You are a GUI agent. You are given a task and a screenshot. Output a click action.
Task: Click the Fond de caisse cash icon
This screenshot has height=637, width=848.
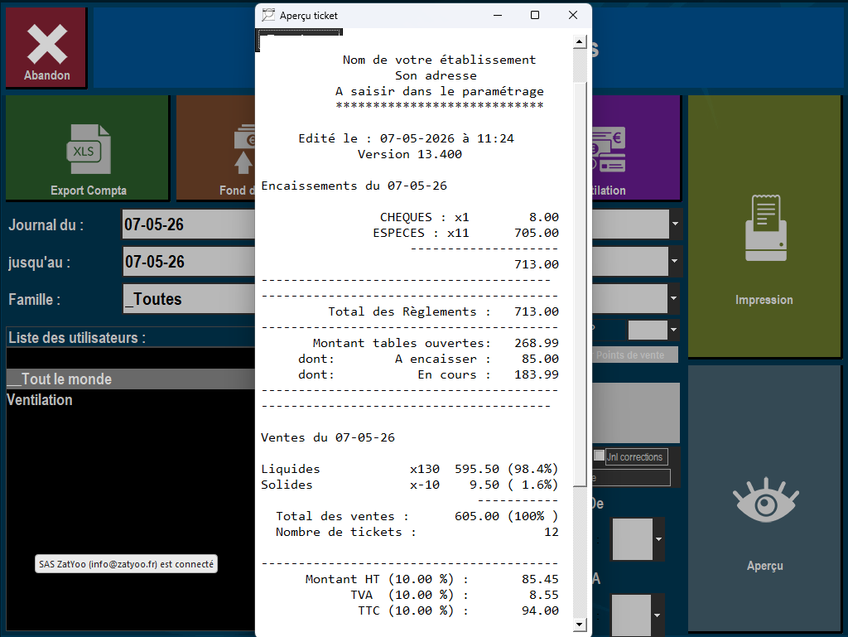(243, 149)
